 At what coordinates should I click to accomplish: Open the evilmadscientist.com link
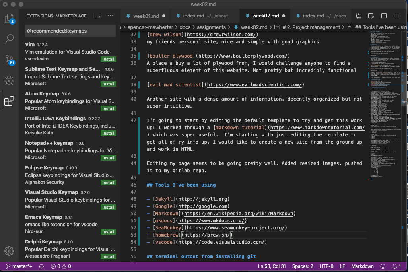point(254,85)
